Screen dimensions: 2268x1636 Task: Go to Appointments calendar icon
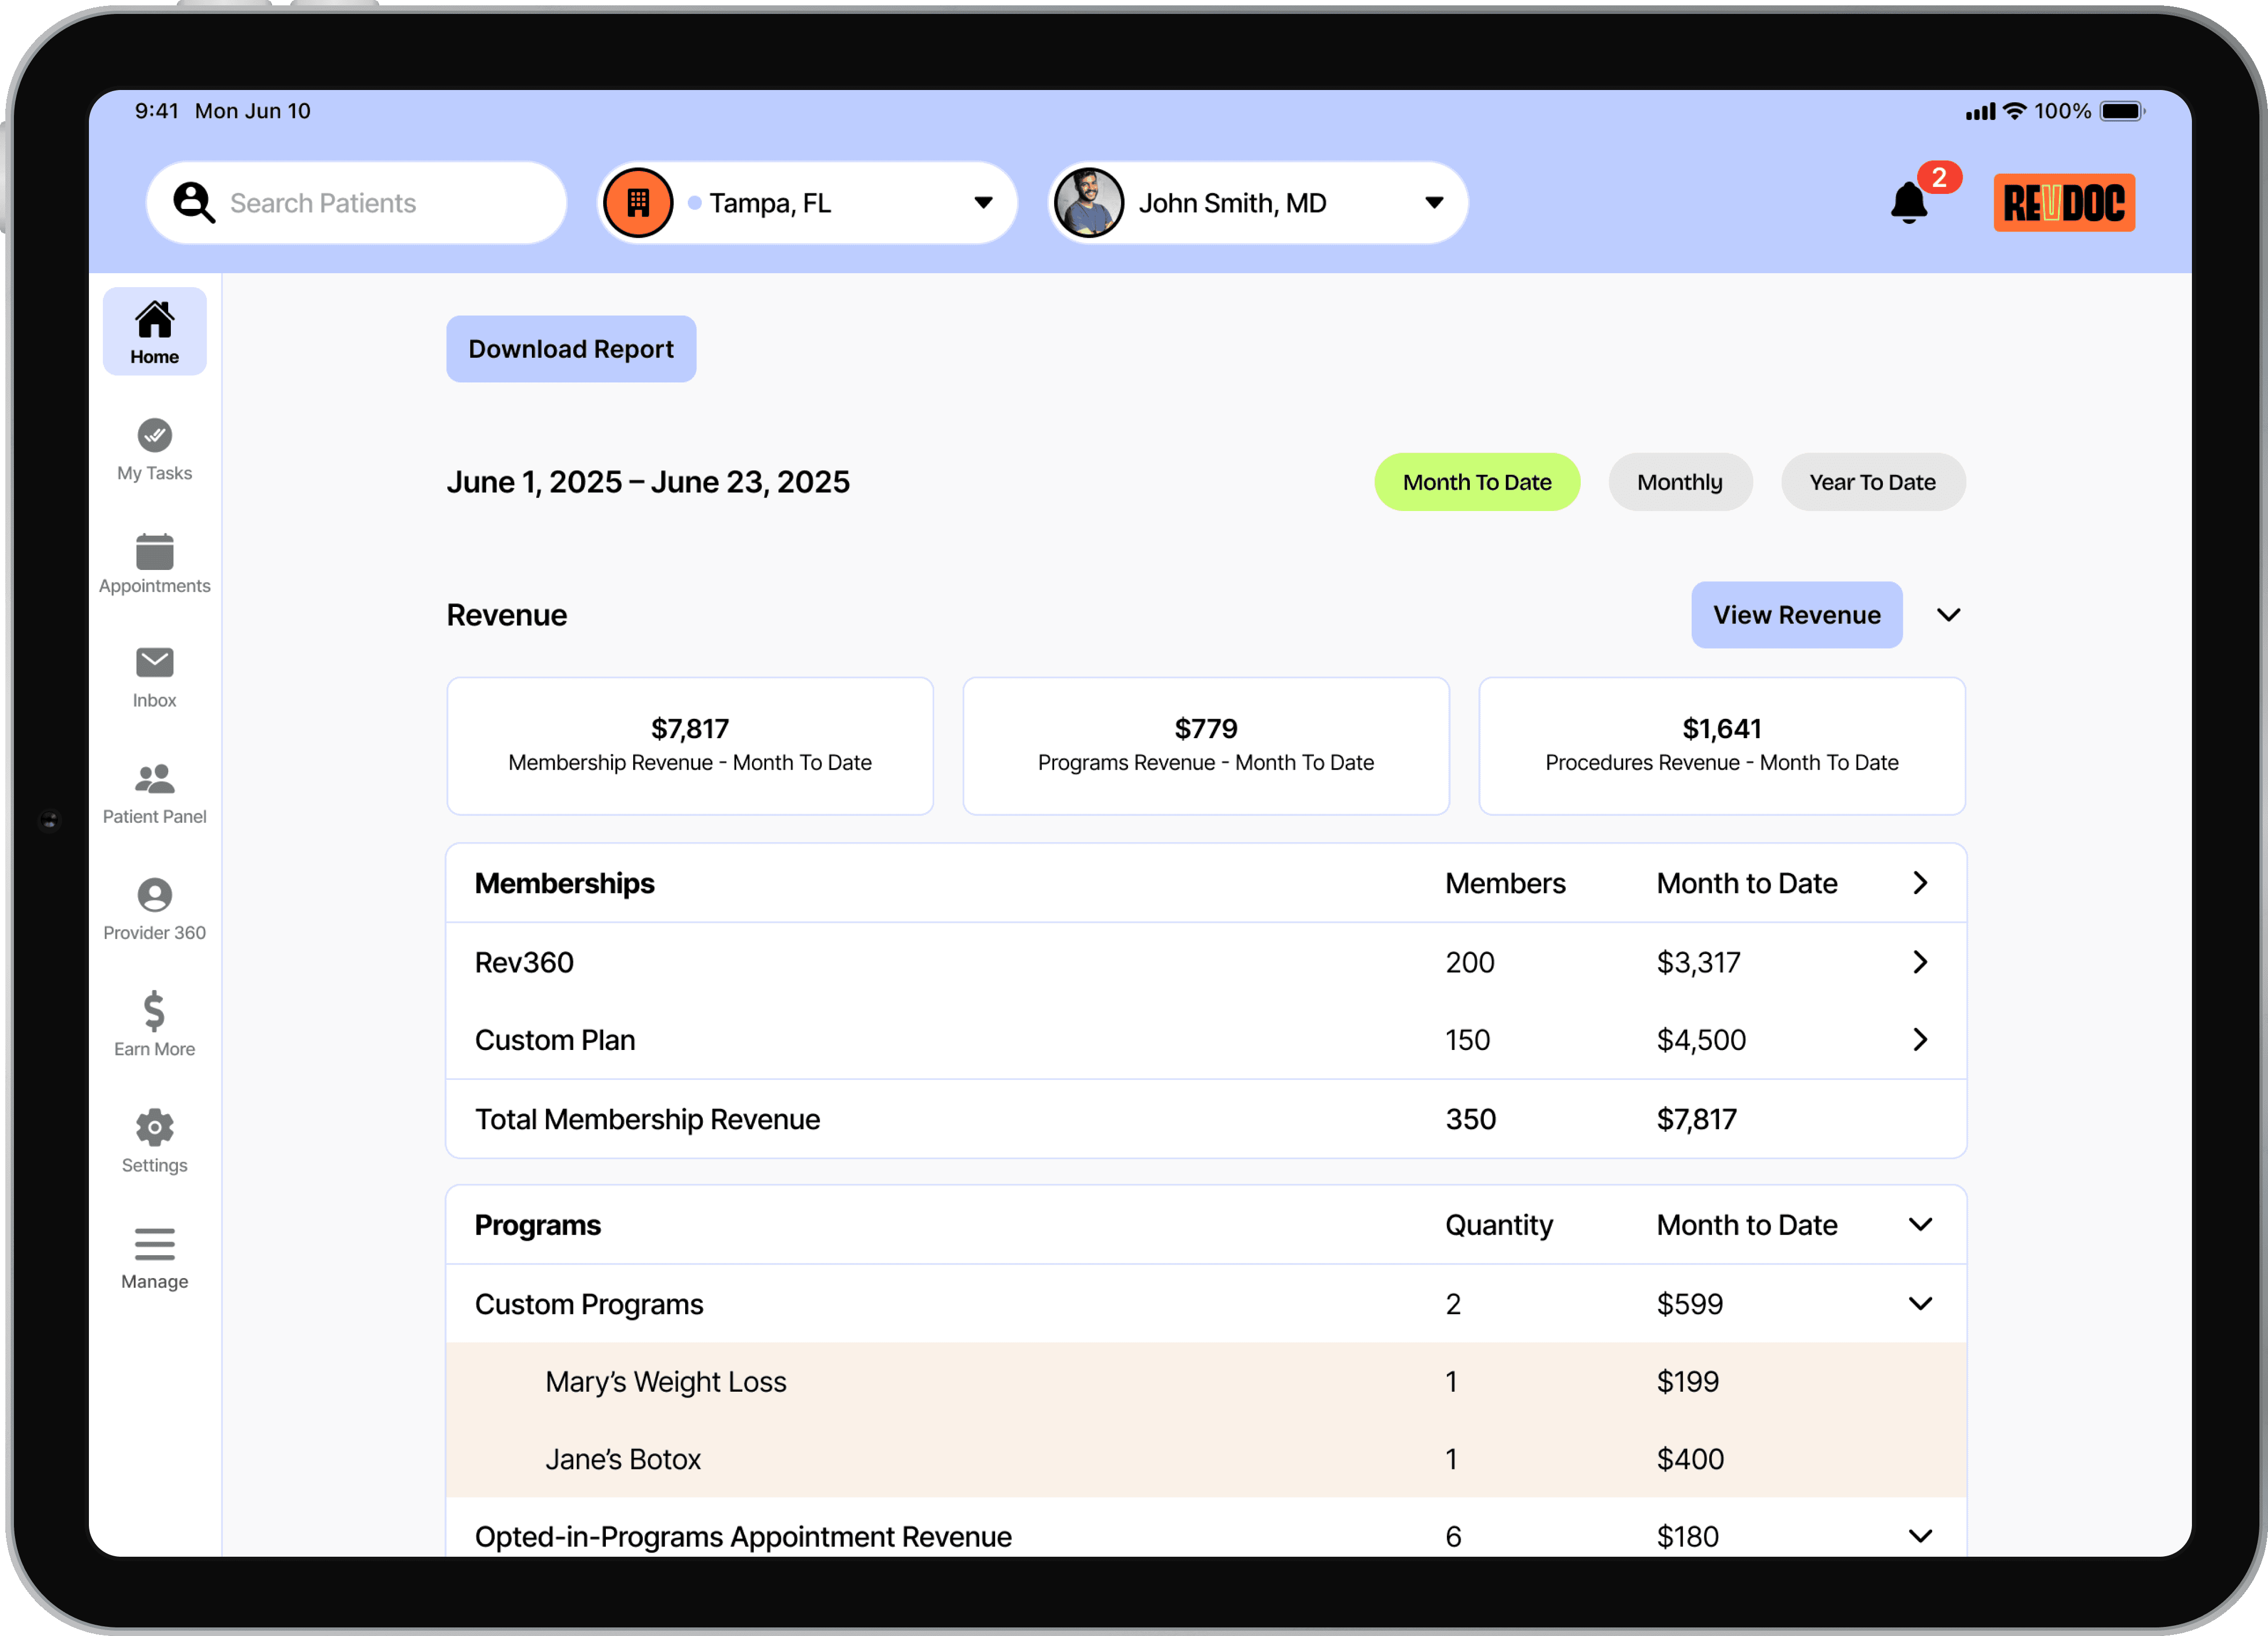(x=154, y=552)
